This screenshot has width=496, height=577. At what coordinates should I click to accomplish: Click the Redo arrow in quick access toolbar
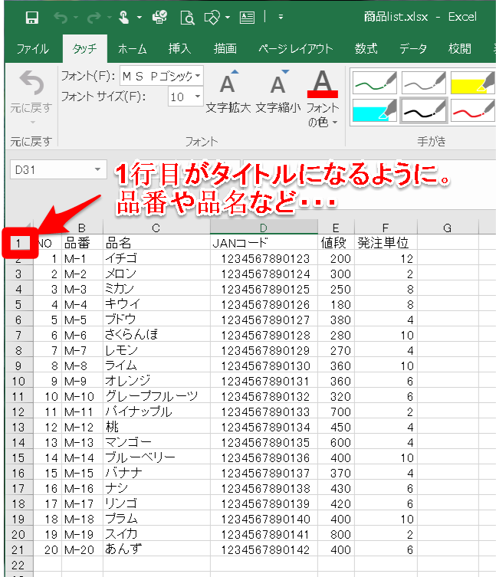[94, 18]
